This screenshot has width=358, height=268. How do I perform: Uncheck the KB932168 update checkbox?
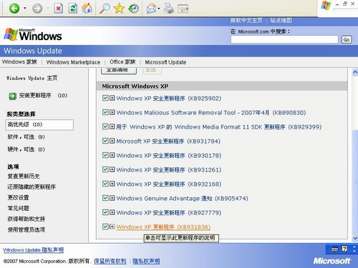click(105, 184)
